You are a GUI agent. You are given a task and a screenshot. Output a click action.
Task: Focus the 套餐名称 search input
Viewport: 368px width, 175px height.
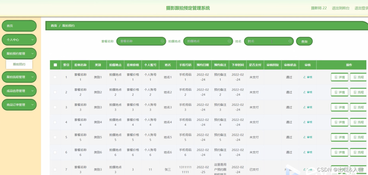pyautogui.click(x=141, y=41)
